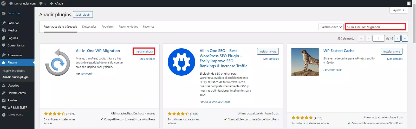Screen dimensions: 416x129
Task: Click the Medios media icon
Action: click(4, 30)
